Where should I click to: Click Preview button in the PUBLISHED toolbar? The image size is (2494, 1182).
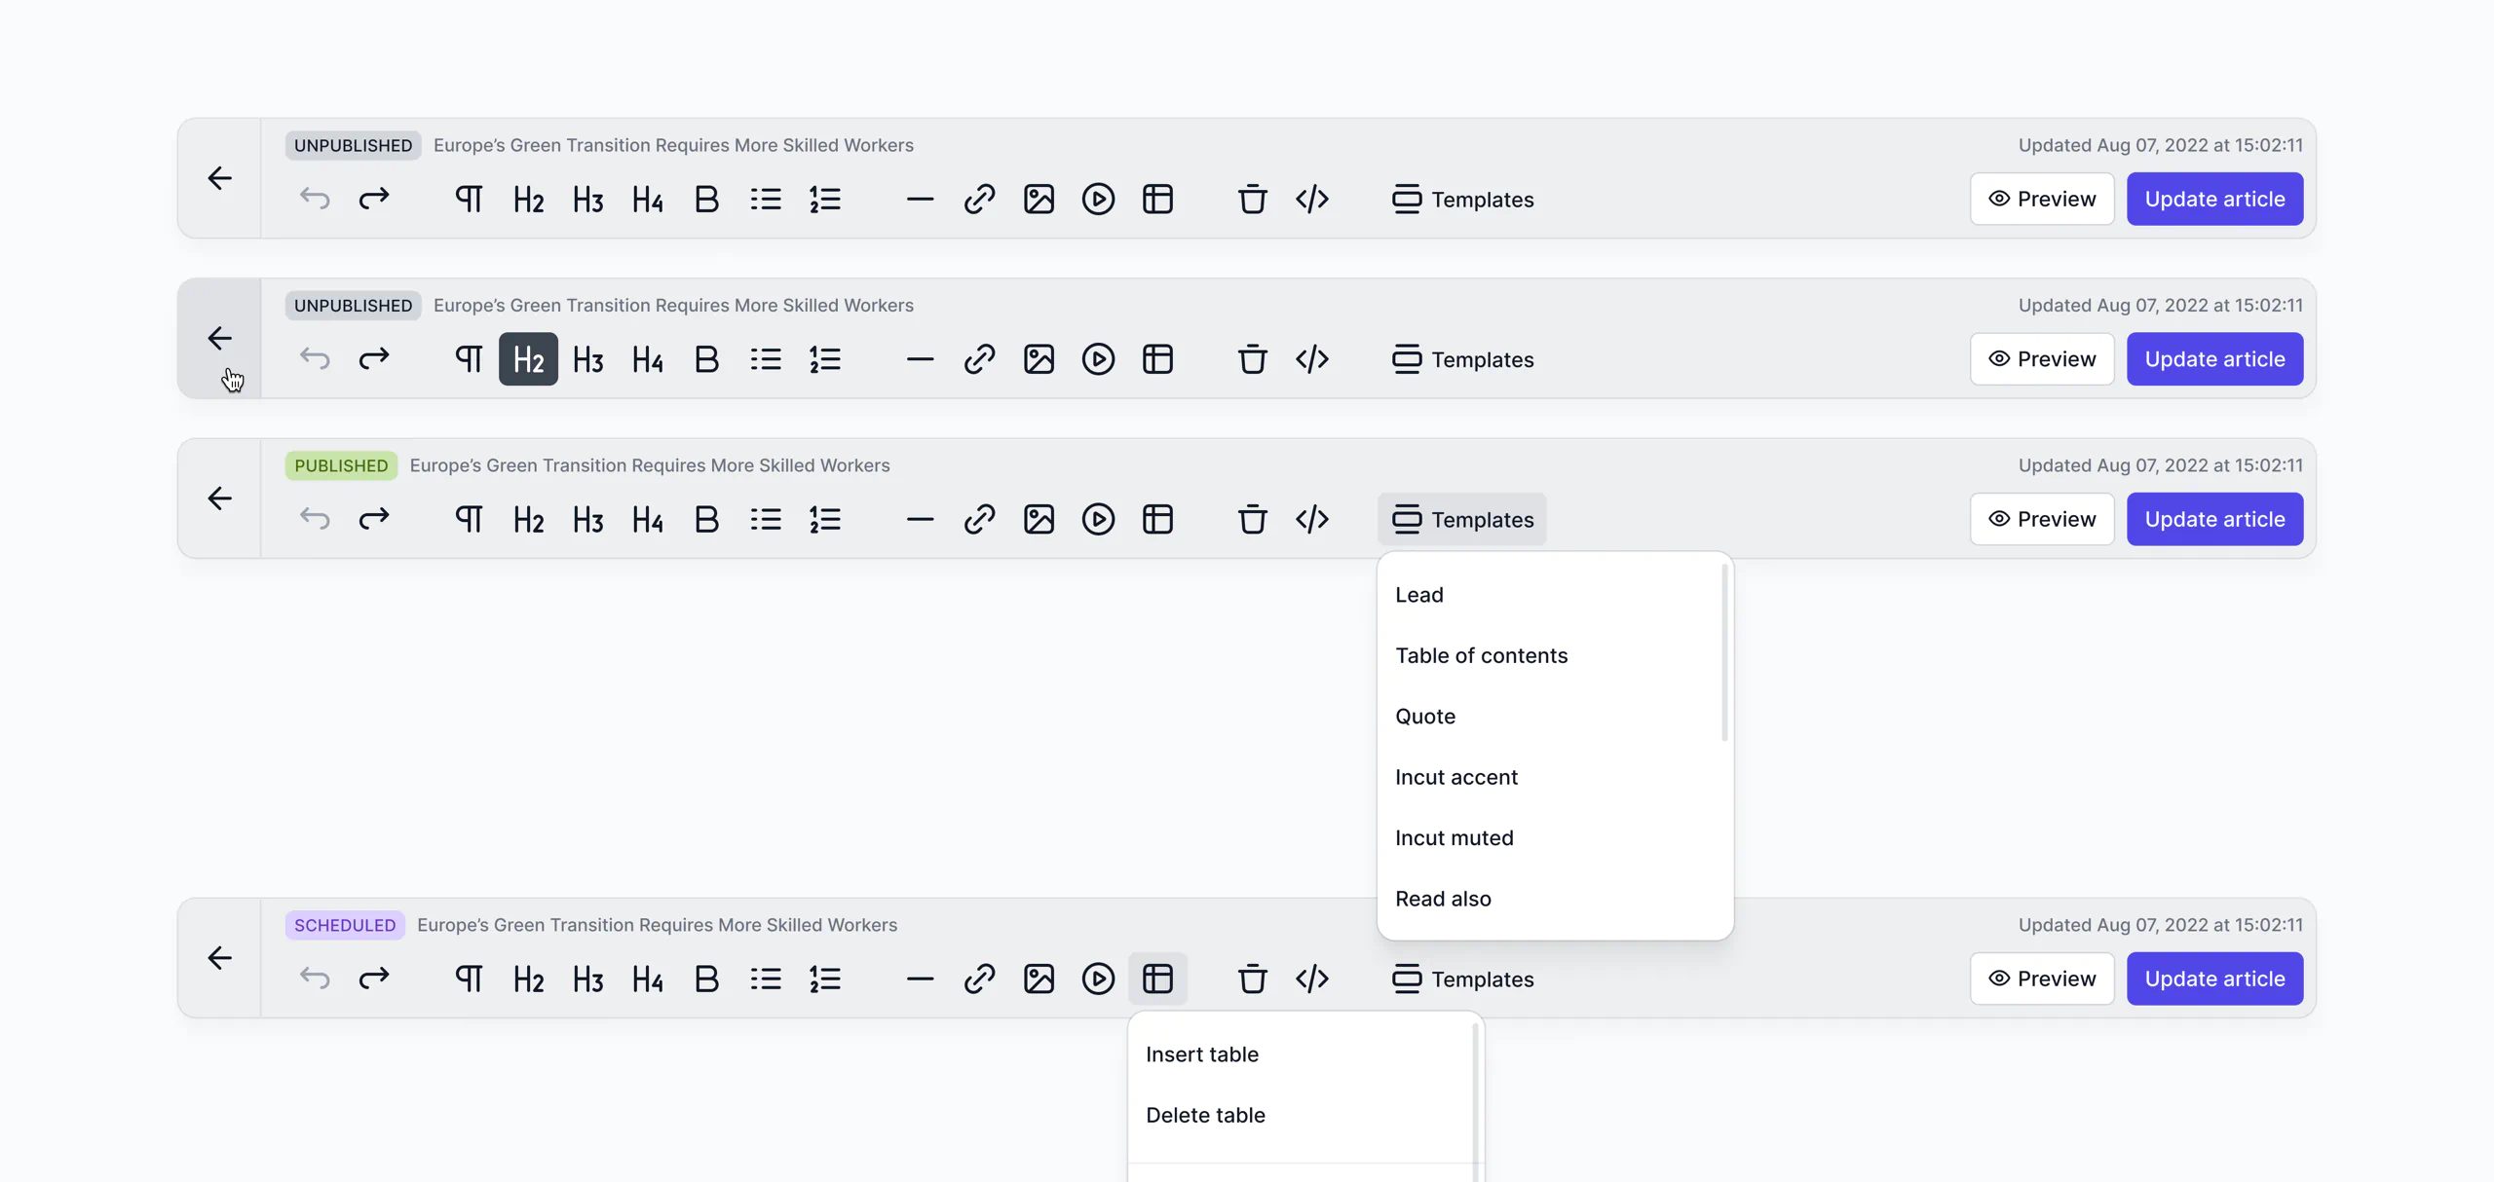(x=2042, y=520)
